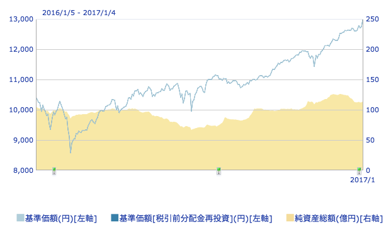Click the 100 right axis label
391x234 pixels.
point(372,110)
